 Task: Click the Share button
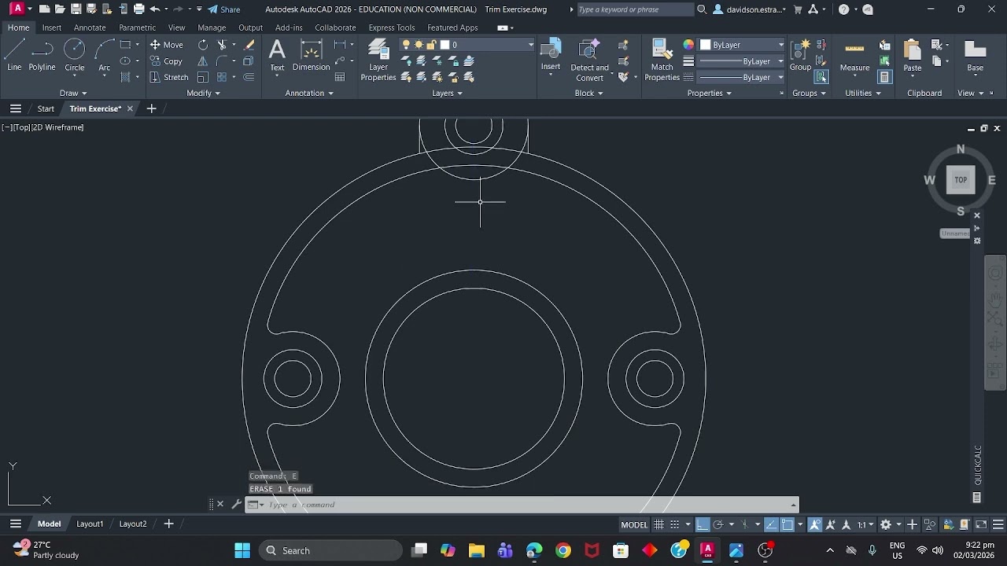[x=224, y=9]
